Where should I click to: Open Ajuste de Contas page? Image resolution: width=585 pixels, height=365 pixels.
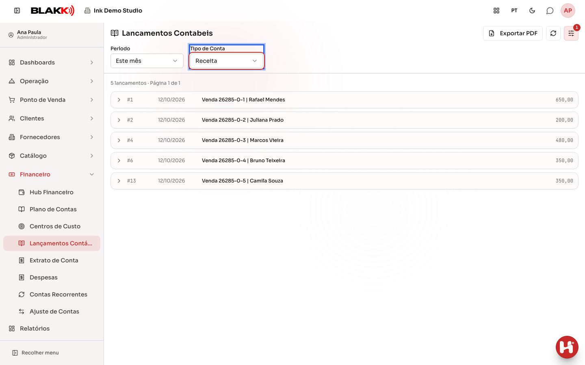point(52,311)
